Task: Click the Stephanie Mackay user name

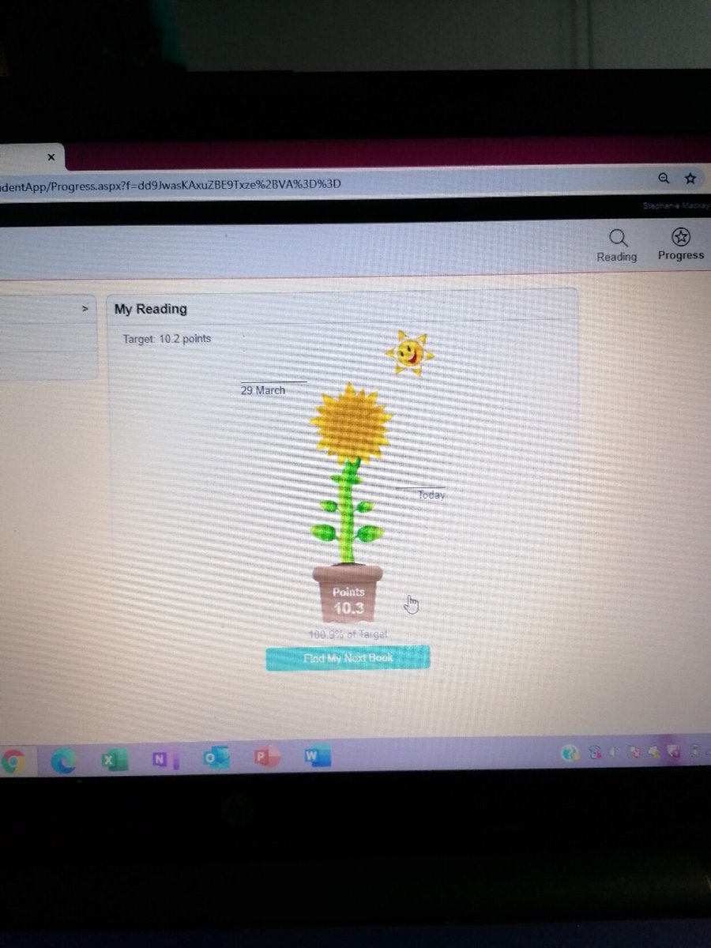Action: (x=675, y=205)
